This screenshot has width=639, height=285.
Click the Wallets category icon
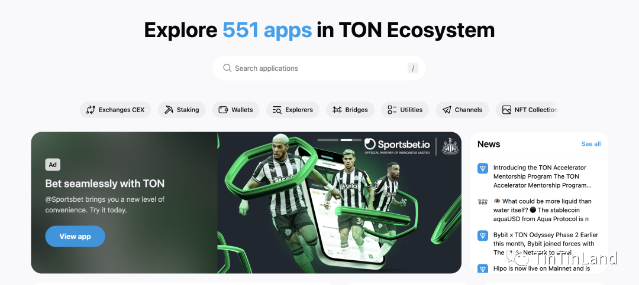tap(223, 110)
